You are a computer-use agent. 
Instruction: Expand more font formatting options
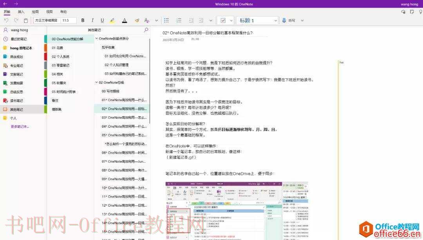pyautogui.click(x=156, y=20)
